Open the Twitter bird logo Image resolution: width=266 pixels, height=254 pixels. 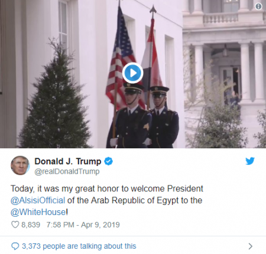click(250, 161)
